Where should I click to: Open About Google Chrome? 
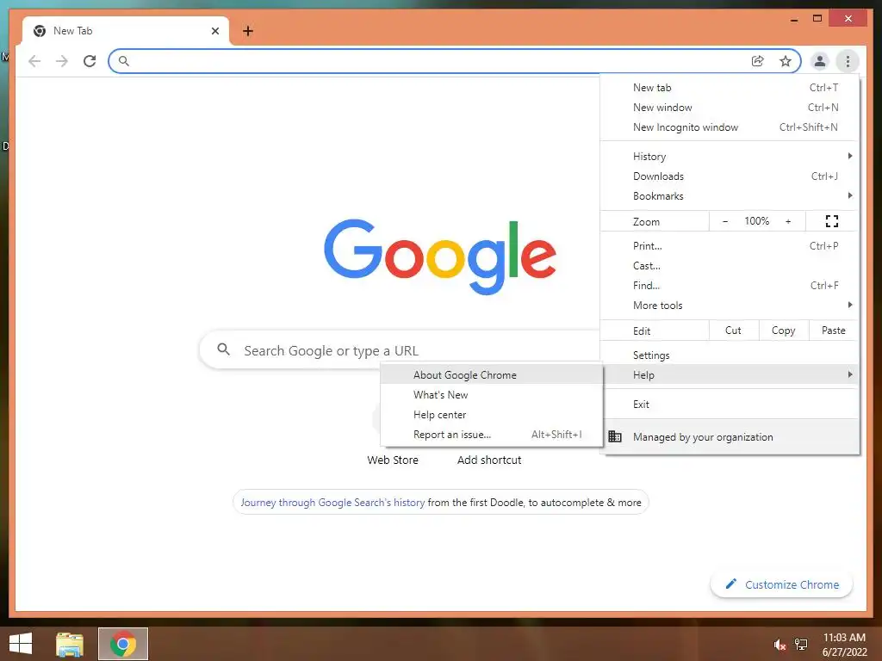(492, 375)
